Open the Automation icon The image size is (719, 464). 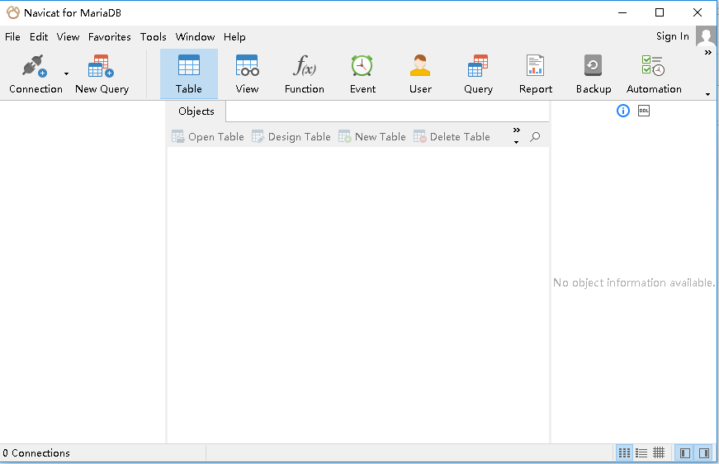pos(654,74)
